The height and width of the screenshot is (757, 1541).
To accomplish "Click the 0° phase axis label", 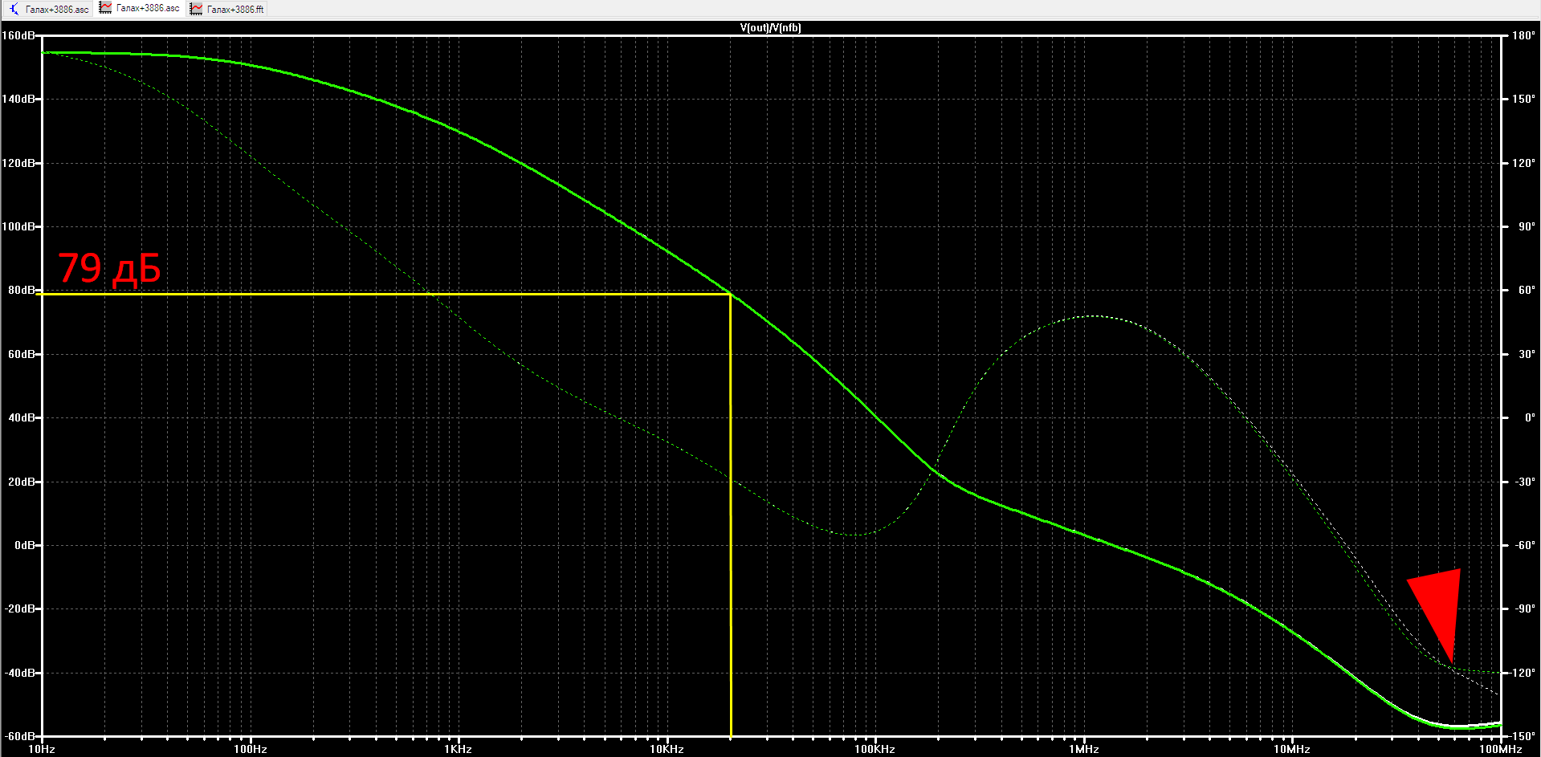I will [x=1529, y=417].
